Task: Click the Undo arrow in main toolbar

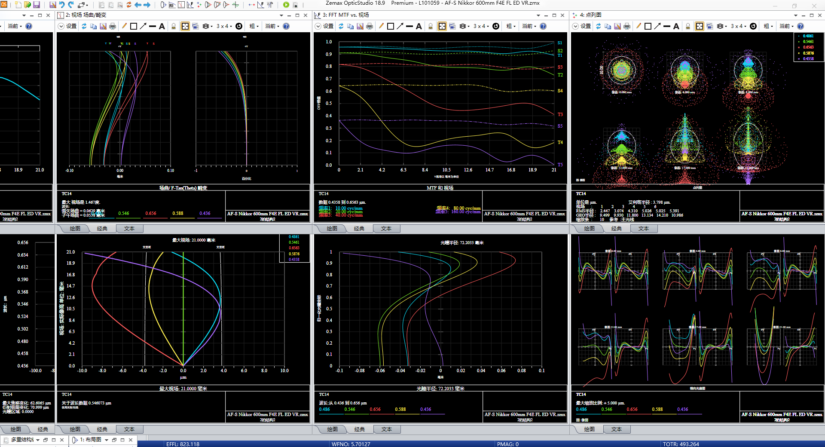Action: point(62,5)
